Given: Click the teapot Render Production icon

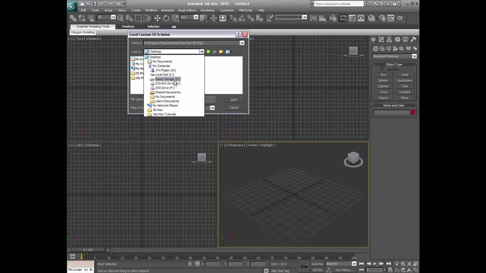Looking at the screenshot, I should pyautogui.click(x=400, y=18).
